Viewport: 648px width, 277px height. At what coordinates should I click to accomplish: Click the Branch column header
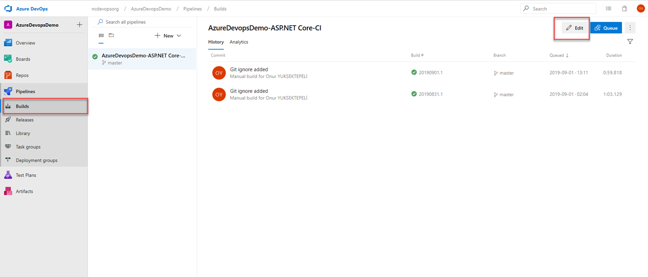tap(500, 55)
